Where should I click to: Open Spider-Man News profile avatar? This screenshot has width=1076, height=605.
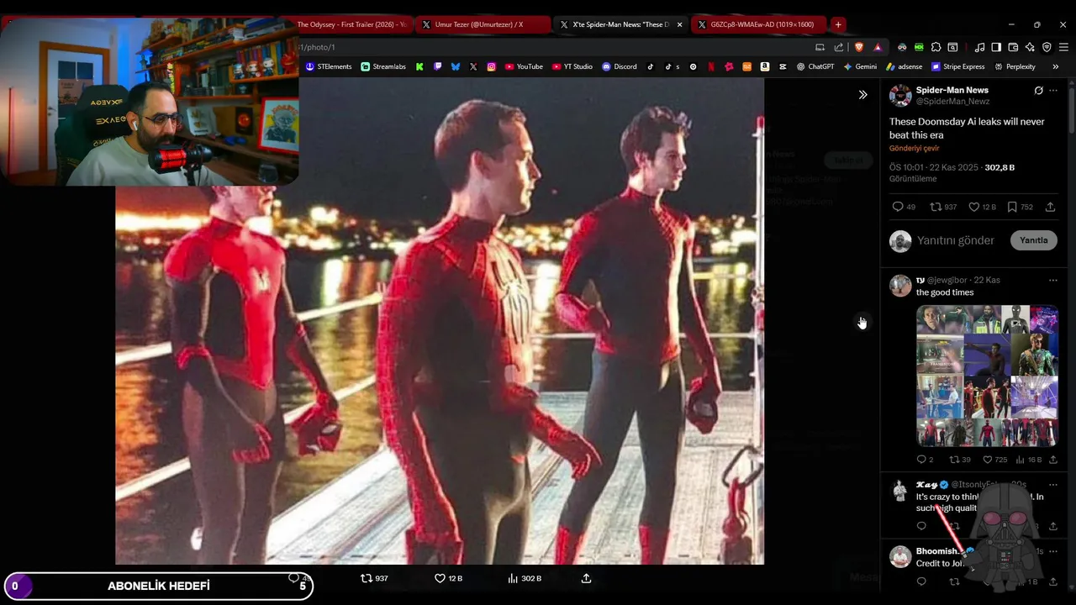click(x=900, y=95)
